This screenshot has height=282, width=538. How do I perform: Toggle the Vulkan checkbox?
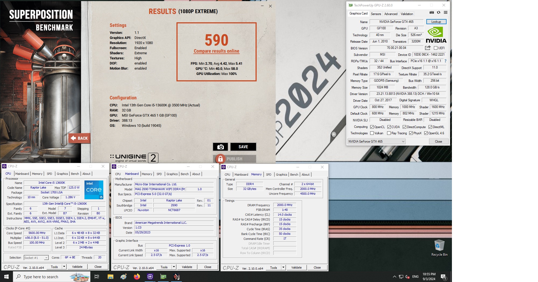point(372,133)
